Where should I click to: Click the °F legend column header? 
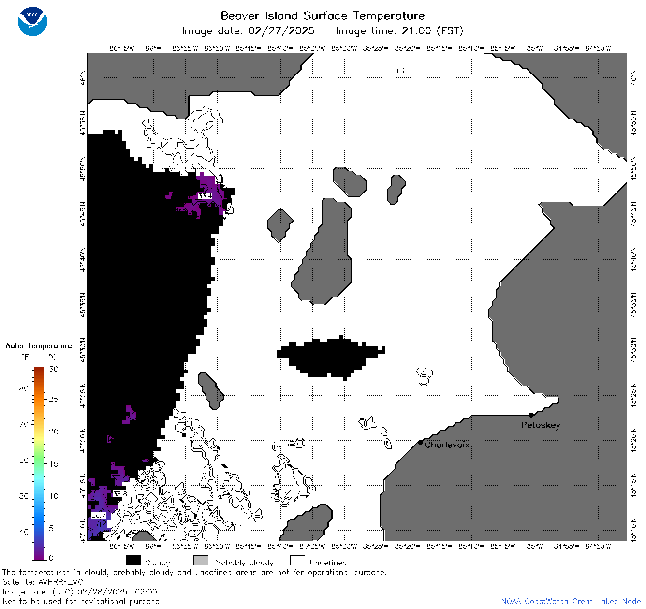25,357
